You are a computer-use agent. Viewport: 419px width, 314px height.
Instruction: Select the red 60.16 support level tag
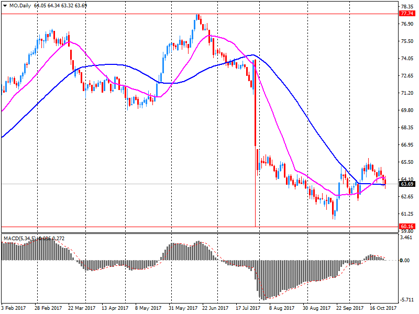pos(407,227)
